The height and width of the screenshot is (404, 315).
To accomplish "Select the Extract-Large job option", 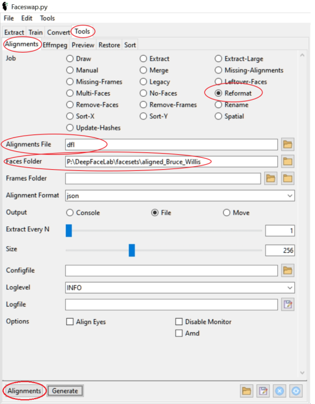I will pyautogui.click(x=239, y=59).
